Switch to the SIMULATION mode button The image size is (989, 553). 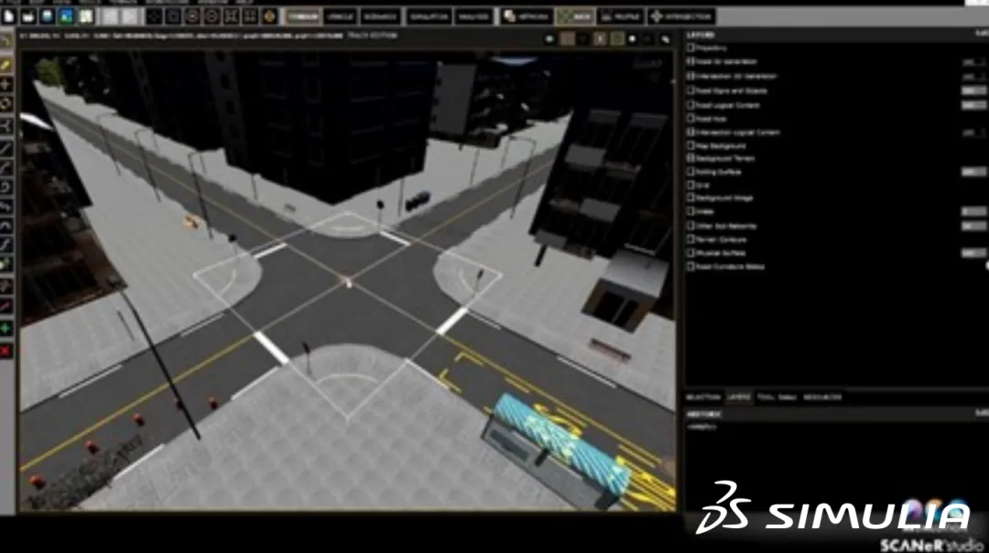[x=428, y=16]
